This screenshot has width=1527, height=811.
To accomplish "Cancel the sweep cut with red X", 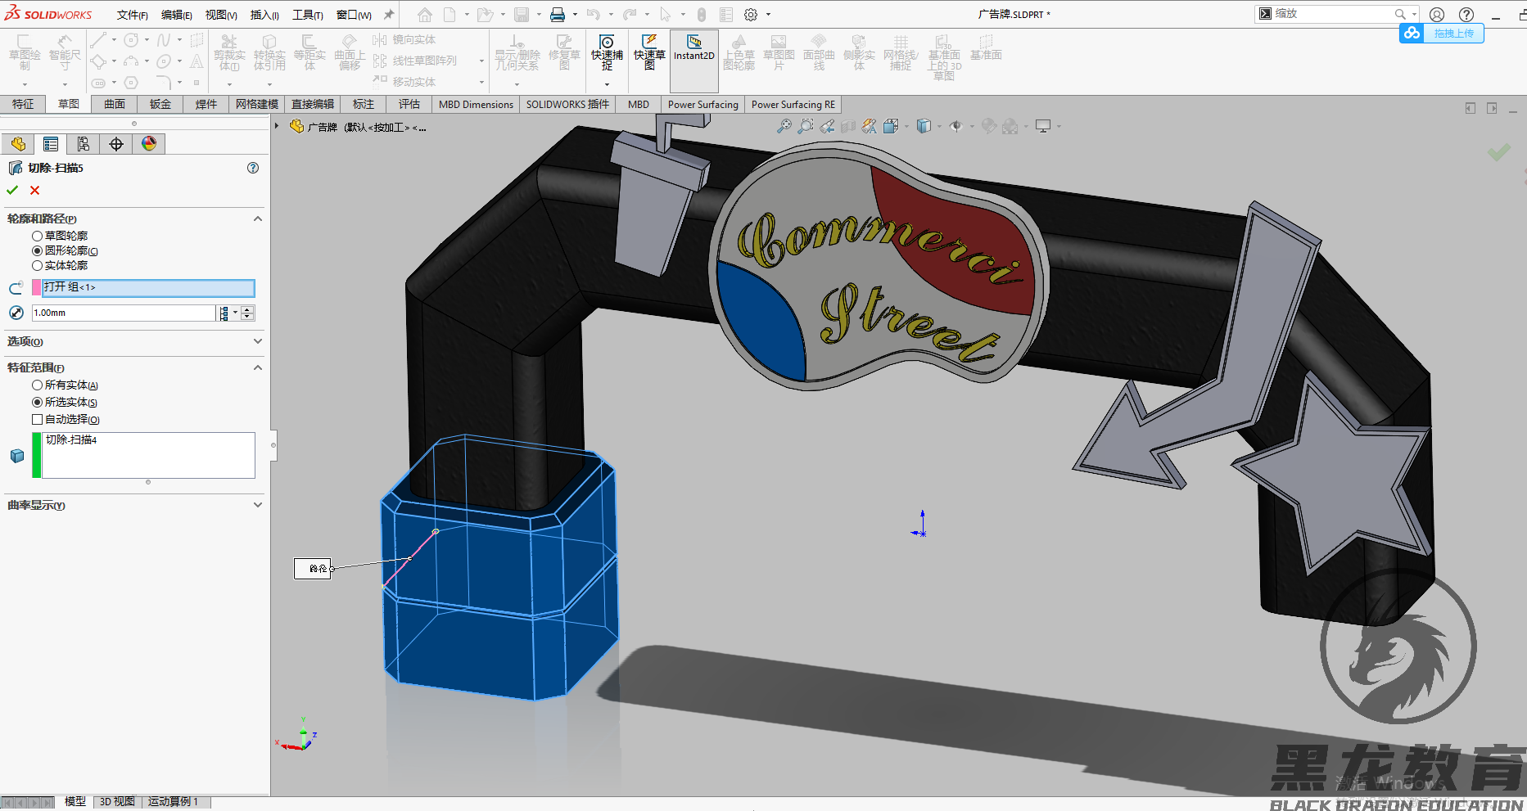I will (34, 189).
